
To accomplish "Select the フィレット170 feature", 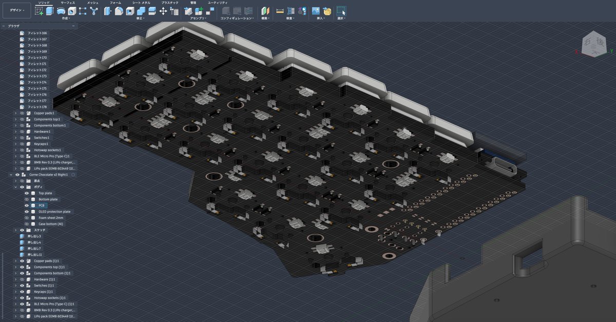I will click(37, 57).
